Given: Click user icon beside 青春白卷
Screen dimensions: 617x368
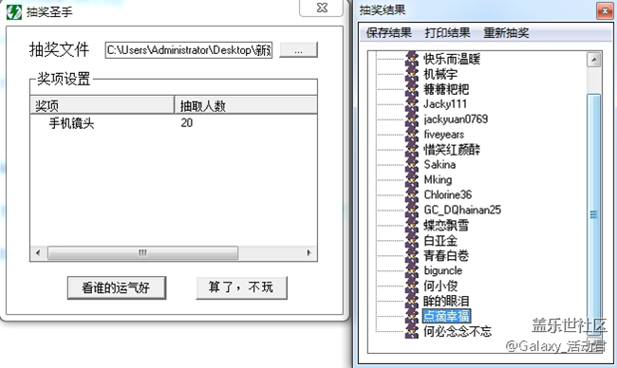Looking at the screenshot, I should [x=412, y=255].
